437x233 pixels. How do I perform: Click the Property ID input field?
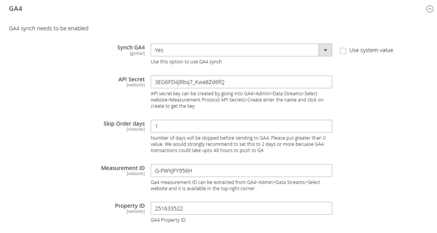pyautogui.click(x=241, y=208)
